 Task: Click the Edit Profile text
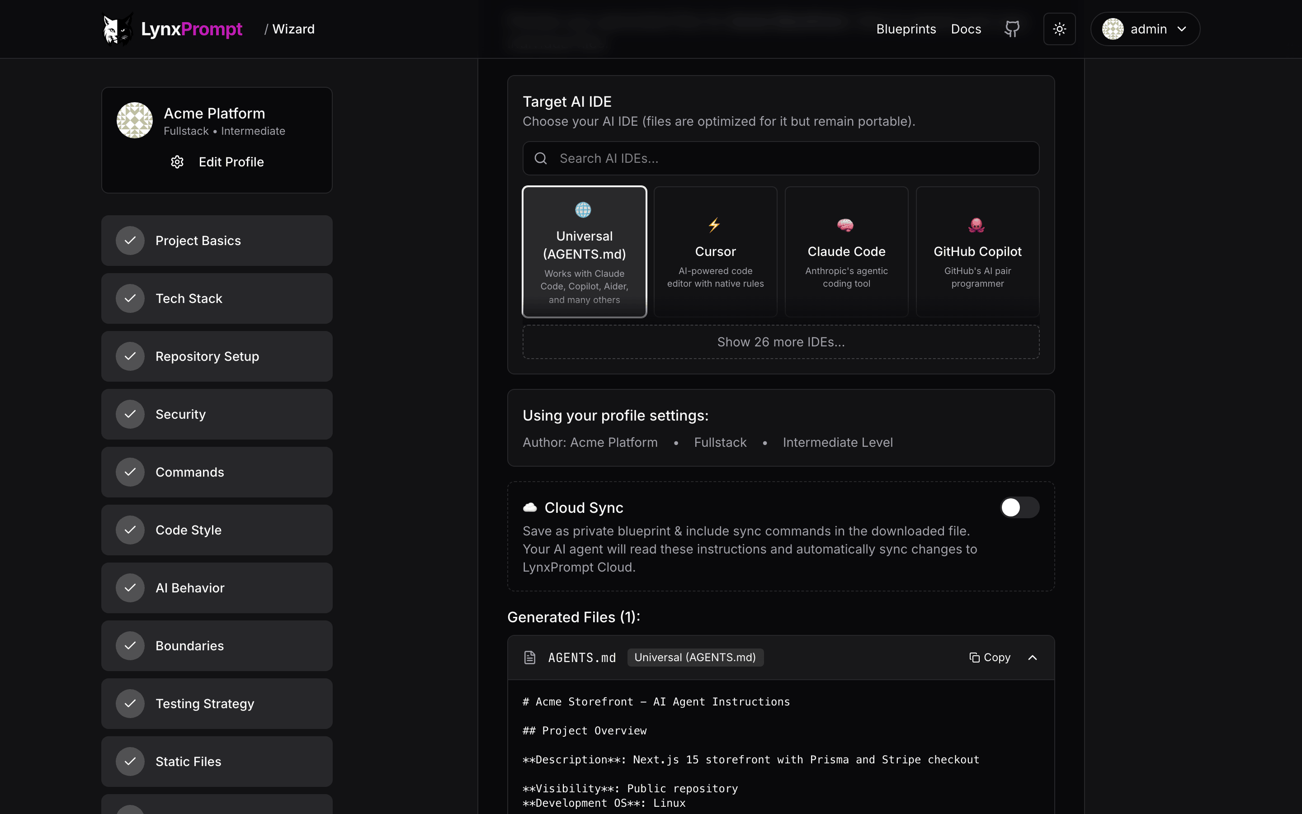tap(231, 162)
